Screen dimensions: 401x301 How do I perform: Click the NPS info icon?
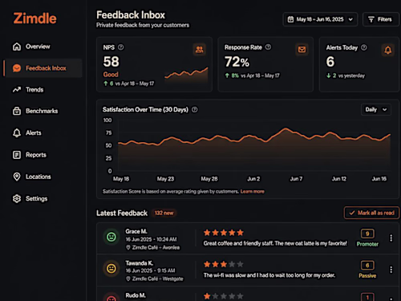pyautogui.click(x=121, y=47)
